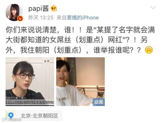
Task: Click the 昨天 13:25 timestamp
Action: 41,18
